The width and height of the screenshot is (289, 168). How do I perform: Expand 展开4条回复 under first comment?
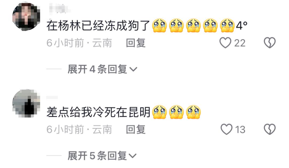click(x=102, y=69)
